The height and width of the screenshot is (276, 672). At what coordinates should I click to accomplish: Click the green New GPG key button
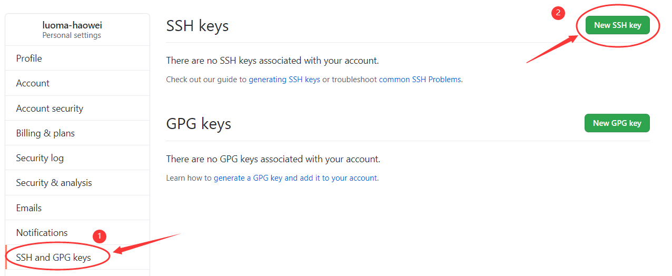pos(617,123)
